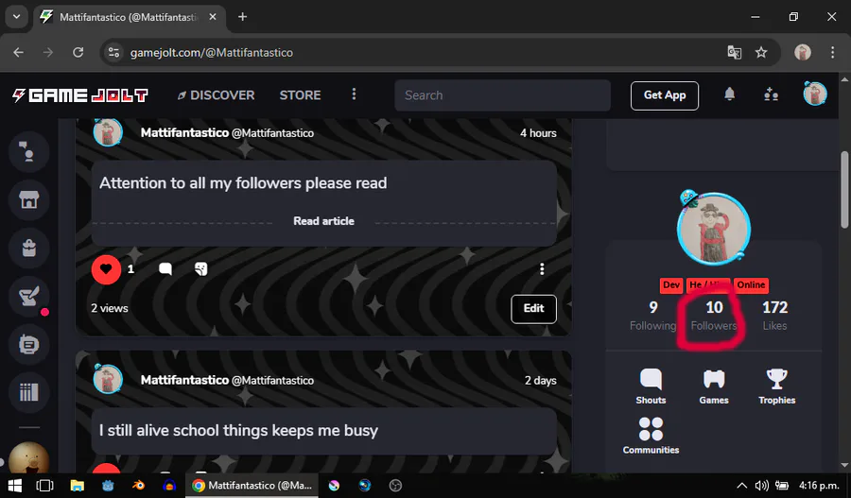Viewport: 851px width, 498px height.
Task: Open the storefront sidebar icon
Action: click(29, 199)
